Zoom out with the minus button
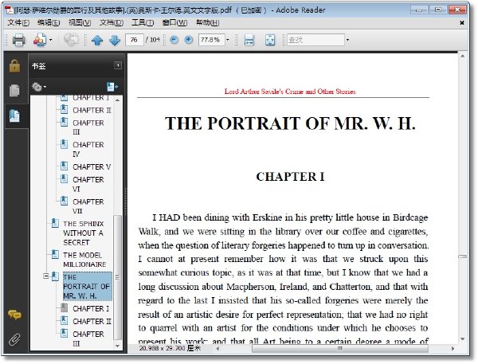 174,40
